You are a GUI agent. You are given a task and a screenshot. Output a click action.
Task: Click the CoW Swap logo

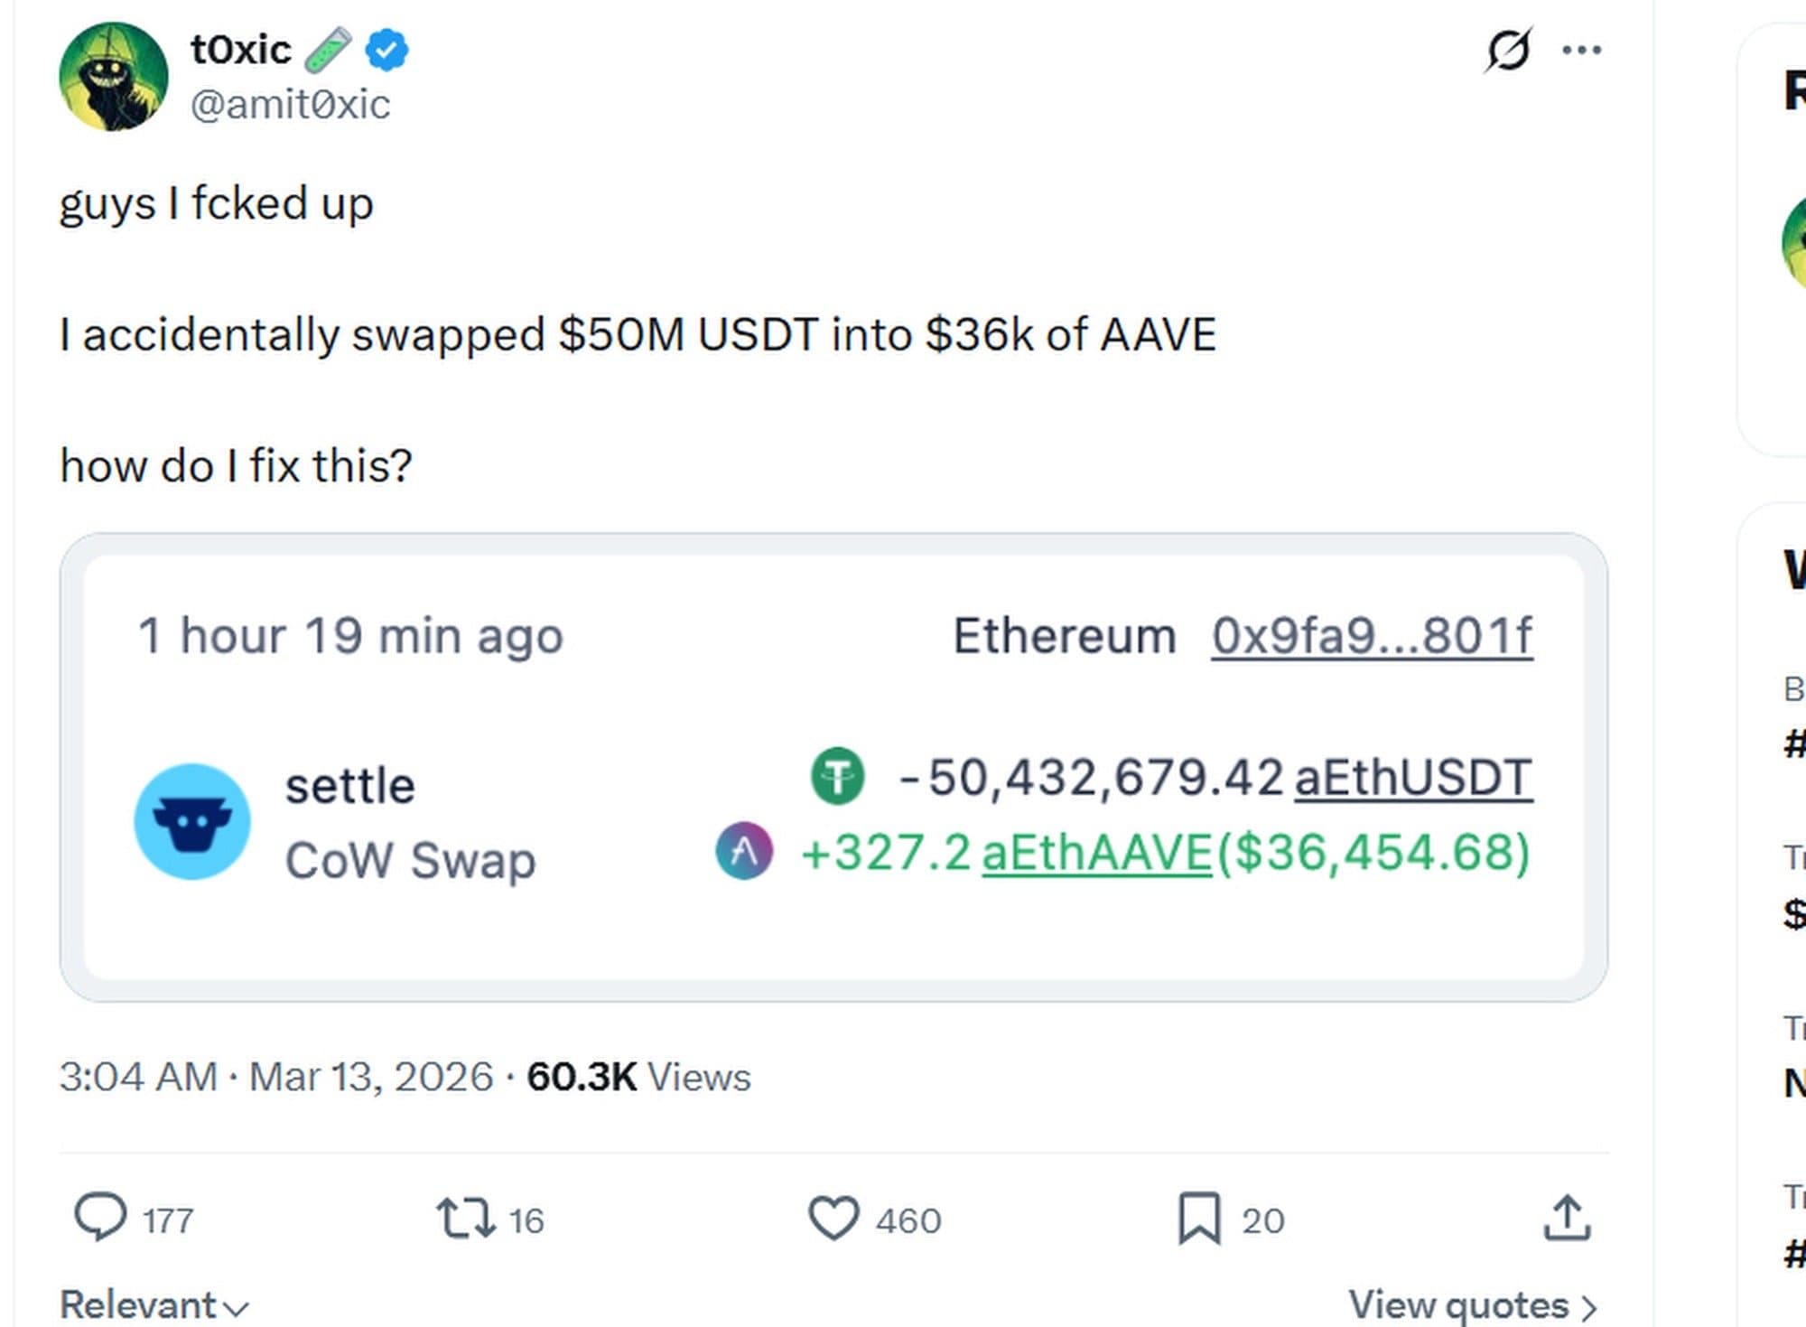point(194,820)
